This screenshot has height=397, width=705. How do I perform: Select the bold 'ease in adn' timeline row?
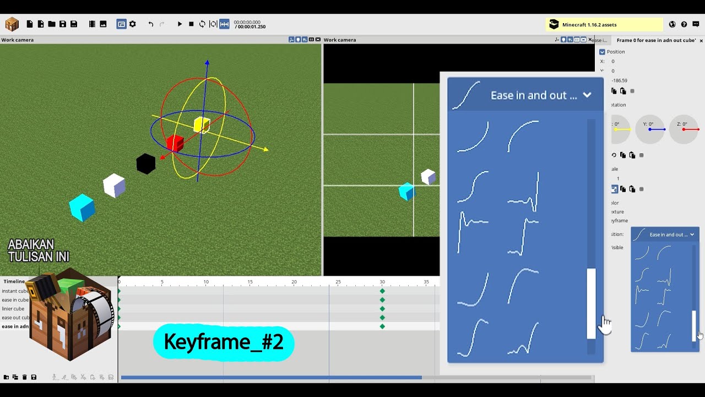tap(15, 326)
